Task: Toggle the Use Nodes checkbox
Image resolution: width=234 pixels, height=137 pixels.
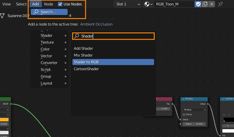Action: [60, 4]
